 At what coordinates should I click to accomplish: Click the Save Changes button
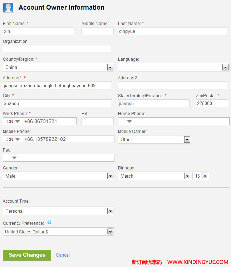pos(27,255)
